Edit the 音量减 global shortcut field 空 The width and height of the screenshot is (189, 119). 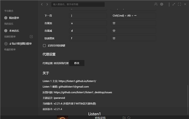133,31
